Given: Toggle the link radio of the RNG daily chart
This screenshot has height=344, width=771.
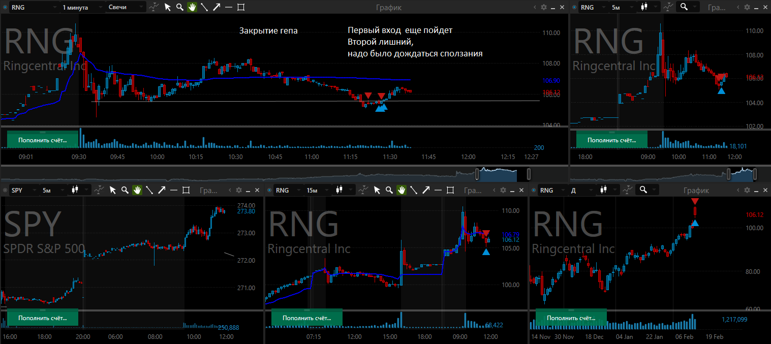Looking at the screenshot, I should (534, 190).
